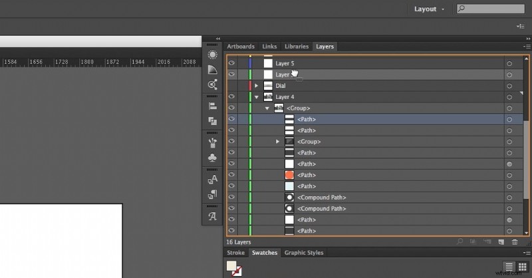532x278 pixels.
Task: Switch Swatches panel to list view
Action: (x=509, y=267)
